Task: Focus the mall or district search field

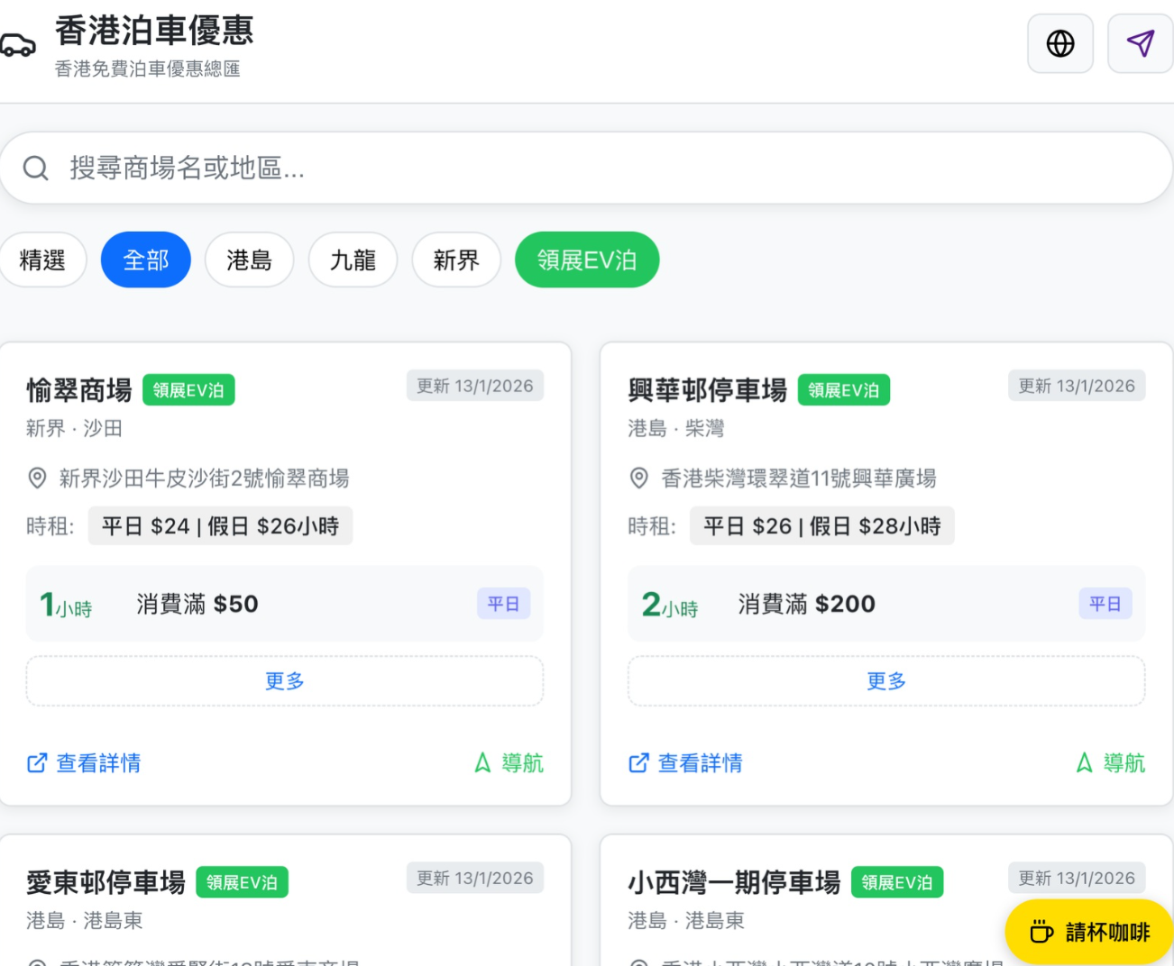Action: tap(586, 168)
